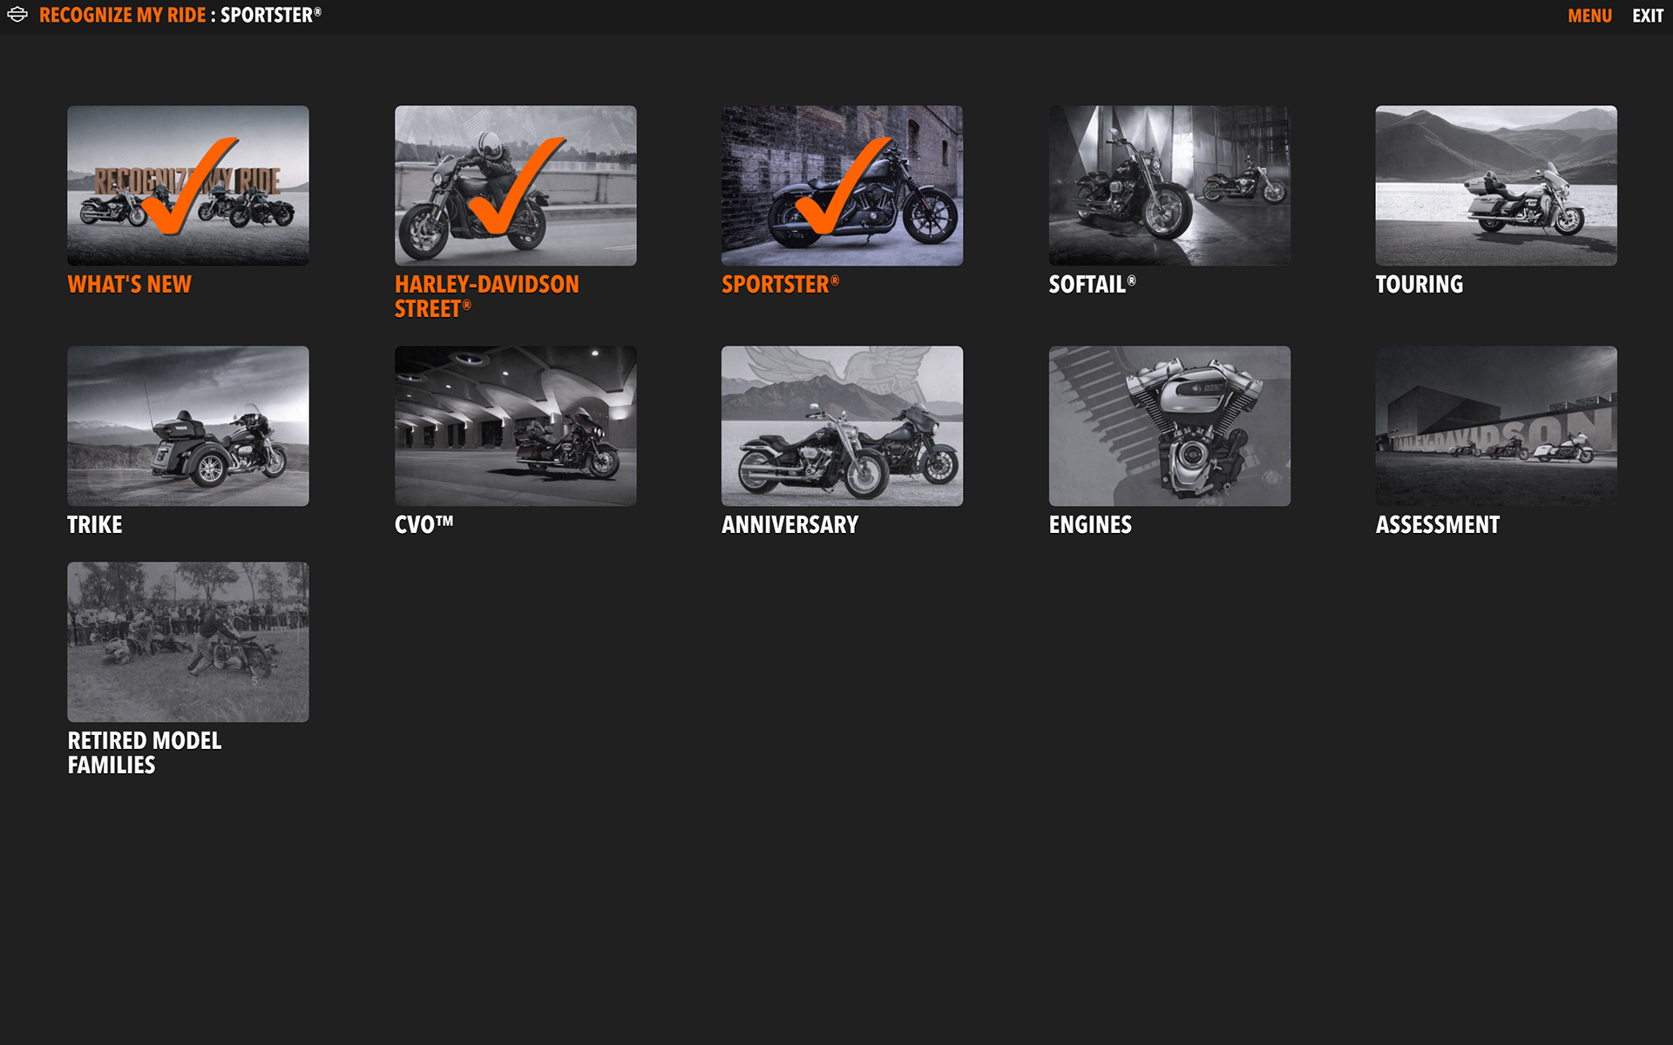1673x1045 pixels.
Task: Open the CVO module thumbnail
Action: [516, 426]
